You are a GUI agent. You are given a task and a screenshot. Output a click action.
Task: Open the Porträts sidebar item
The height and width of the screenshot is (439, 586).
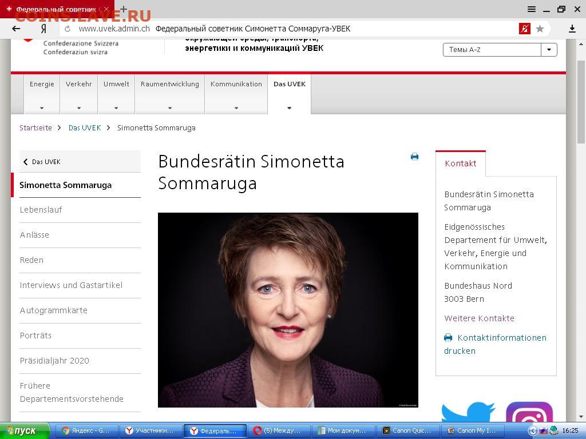(80, 336)
